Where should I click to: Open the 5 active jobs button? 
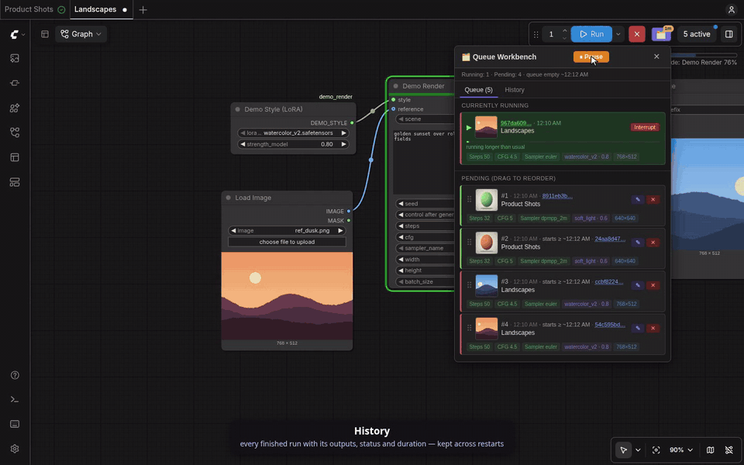coord(697,34)
